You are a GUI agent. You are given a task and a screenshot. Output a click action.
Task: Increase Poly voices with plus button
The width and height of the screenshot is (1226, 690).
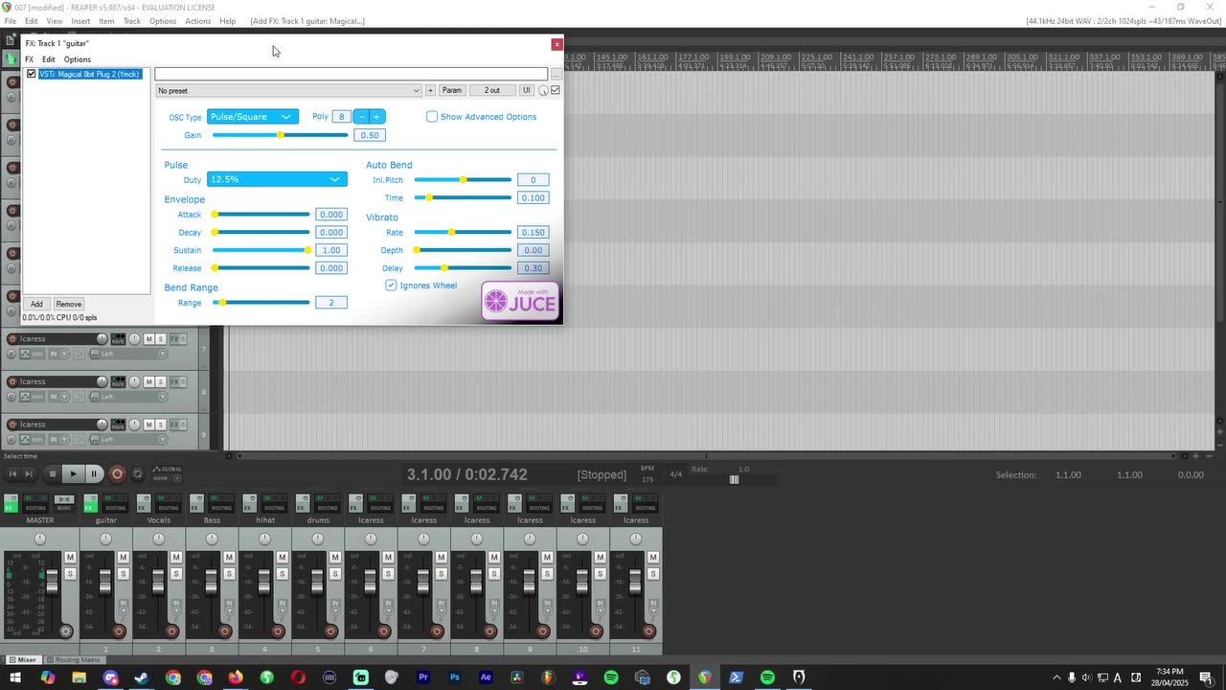coord(376,117)
